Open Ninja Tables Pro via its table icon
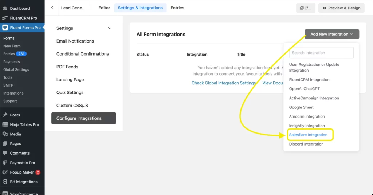This screenshot has height=195, width=373. tap(5, 124)
